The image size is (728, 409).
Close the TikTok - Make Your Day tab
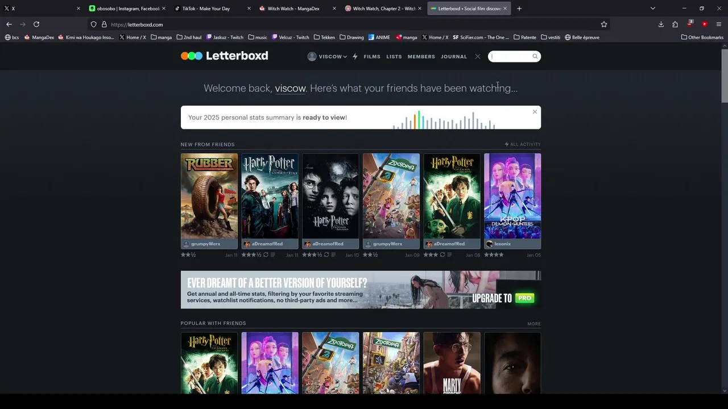pos(249,9)
